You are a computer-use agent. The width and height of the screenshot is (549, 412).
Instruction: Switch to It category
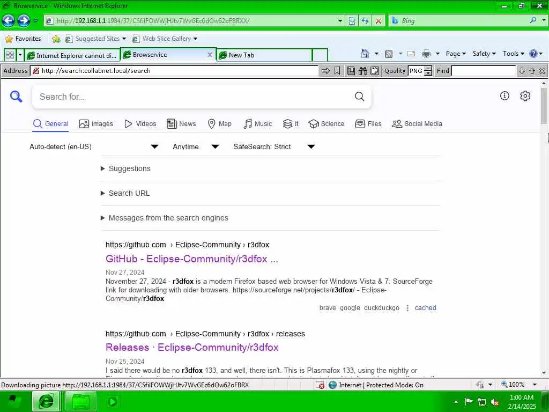290,124
